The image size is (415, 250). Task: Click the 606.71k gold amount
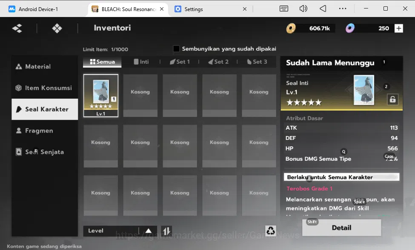320,28
